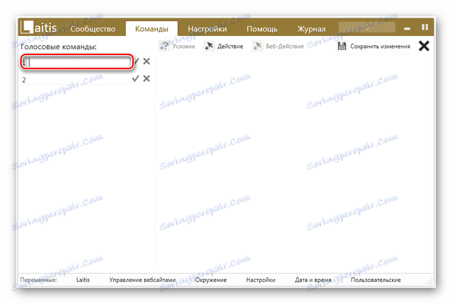452x304 pixels.
Task: Focus the voice command 2 input field
Action: [78, 80]
